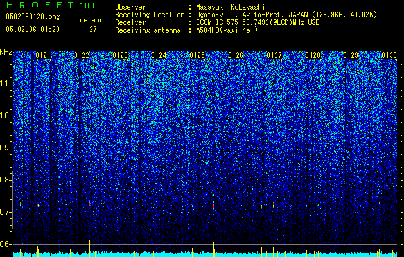The width and height of the screenshot is (404, 257).
Task: Click the 0130 time marker
Action: coord(389,55)
